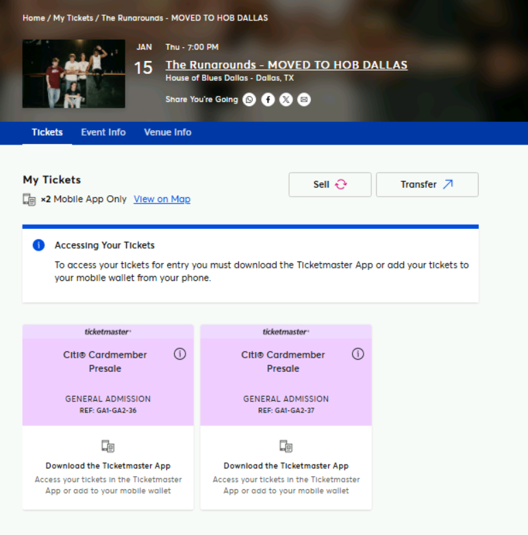The height and width of the screenshot is (535, 528).
Task: Open The Runarounds event title link
Action: tap(286, 65)
